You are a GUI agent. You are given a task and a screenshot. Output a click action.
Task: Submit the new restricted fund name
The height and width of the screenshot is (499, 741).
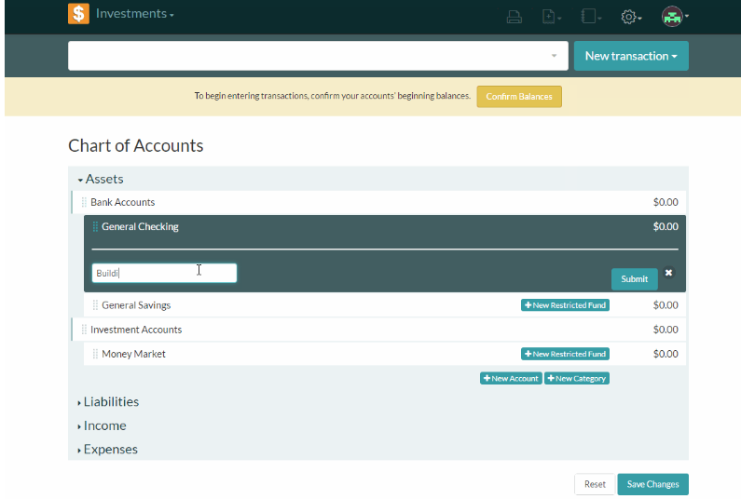(634, 279)
